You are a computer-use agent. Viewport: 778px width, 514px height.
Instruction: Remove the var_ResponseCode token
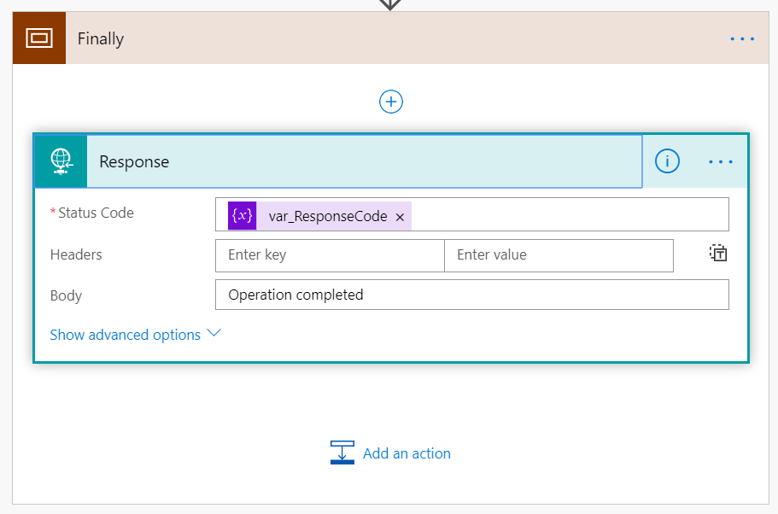[400, 217]
